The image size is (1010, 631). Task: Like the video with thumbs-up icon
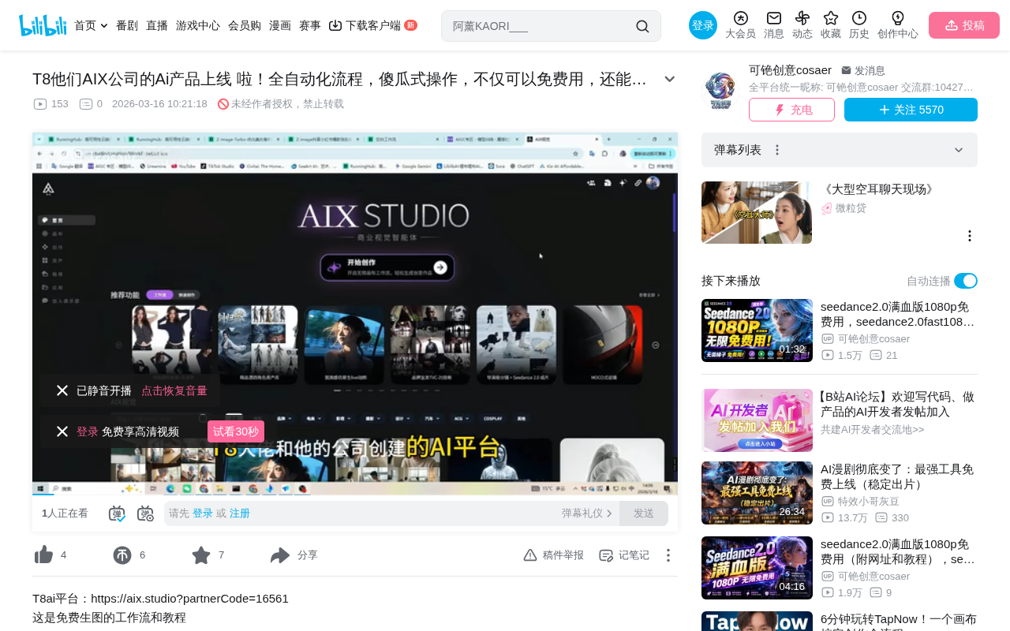pyautogui.click(x=44, y=555)
